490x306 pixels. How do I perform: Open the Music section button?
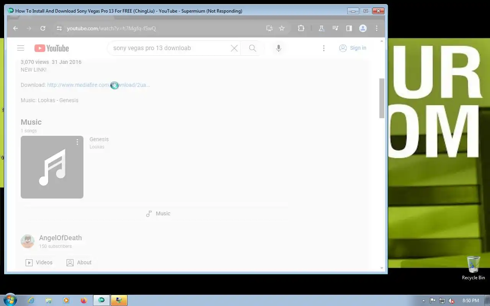coord(158,213)
